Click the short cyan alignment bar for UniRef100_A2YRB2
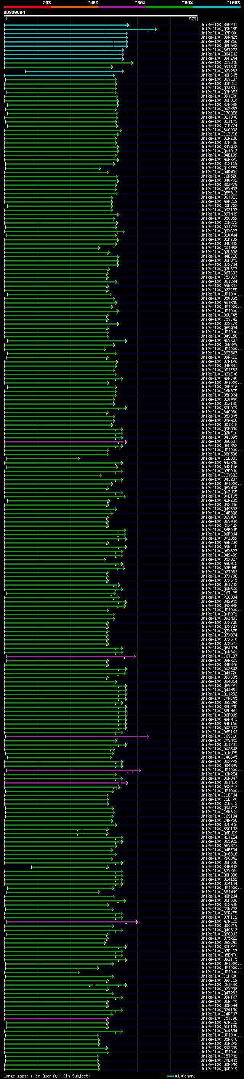This screenshot has height=1079, width=244. [x=74, y=71]
